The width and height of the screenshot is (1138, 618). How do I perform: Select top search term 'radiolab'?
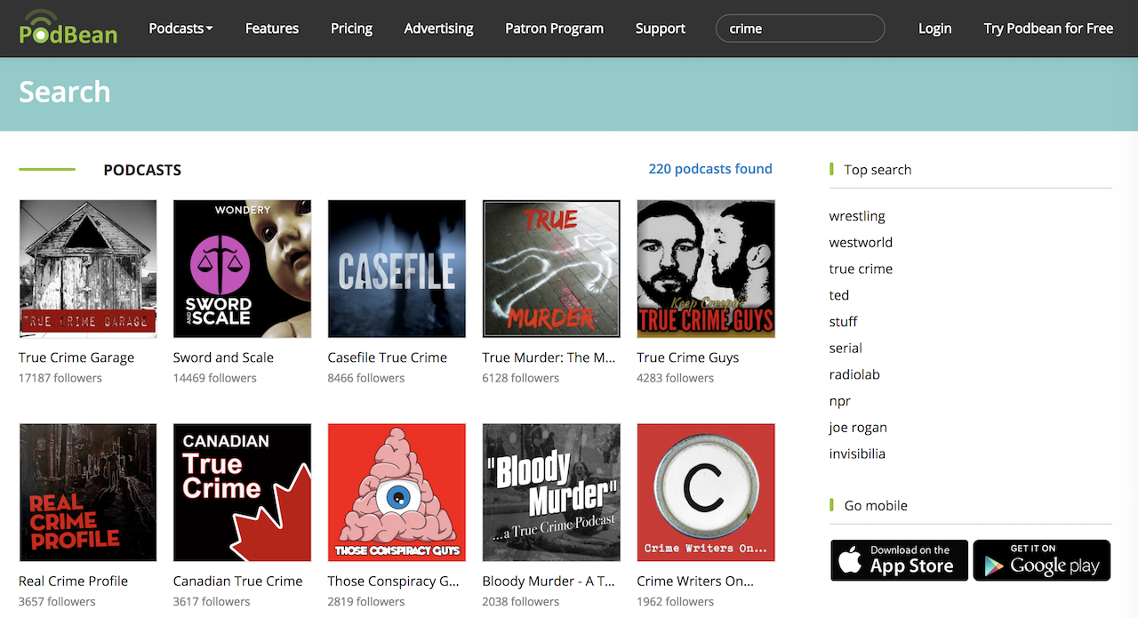coord(854,374)
